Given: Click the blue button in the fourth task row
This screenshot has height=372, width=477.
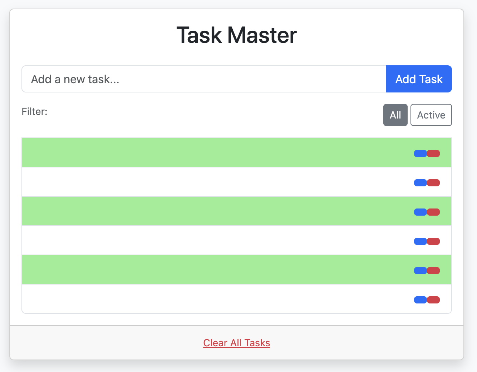Looking at the screenshot, I should (x=420, y=241).
